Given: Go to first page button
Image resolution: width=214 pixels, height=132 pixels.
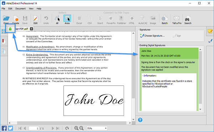Looking at the screenshot, I should [x=20, y=128].
